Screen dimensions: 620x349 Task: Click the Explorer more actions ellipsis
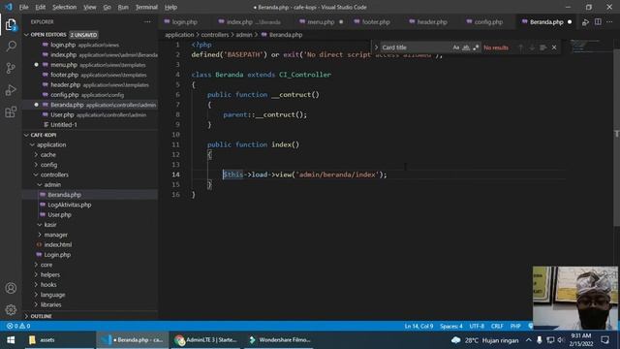147,21
